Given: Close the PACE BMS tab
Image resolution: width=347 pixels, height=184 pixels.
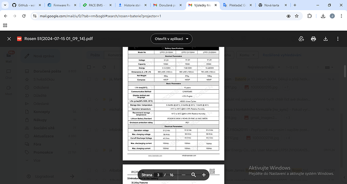Looking at the screenshot, I should point(111,5).
